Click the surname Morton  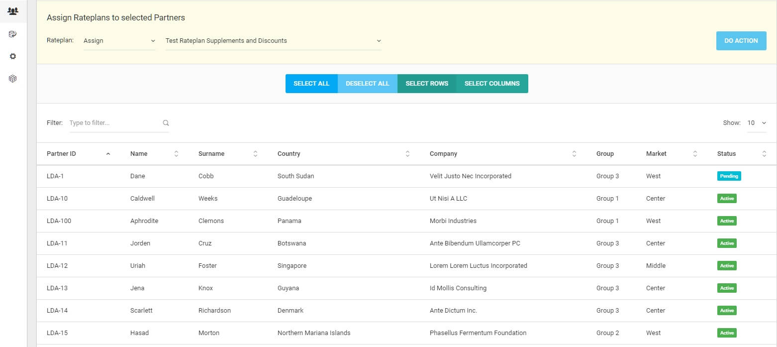pyautogui.click(x=209, y=333)
